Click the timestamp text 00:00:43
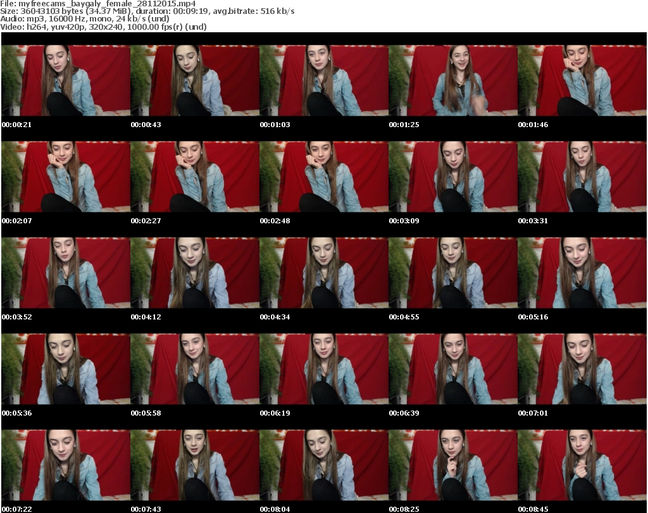Viewport: 648px width, 513px height. tap(146, 125)
